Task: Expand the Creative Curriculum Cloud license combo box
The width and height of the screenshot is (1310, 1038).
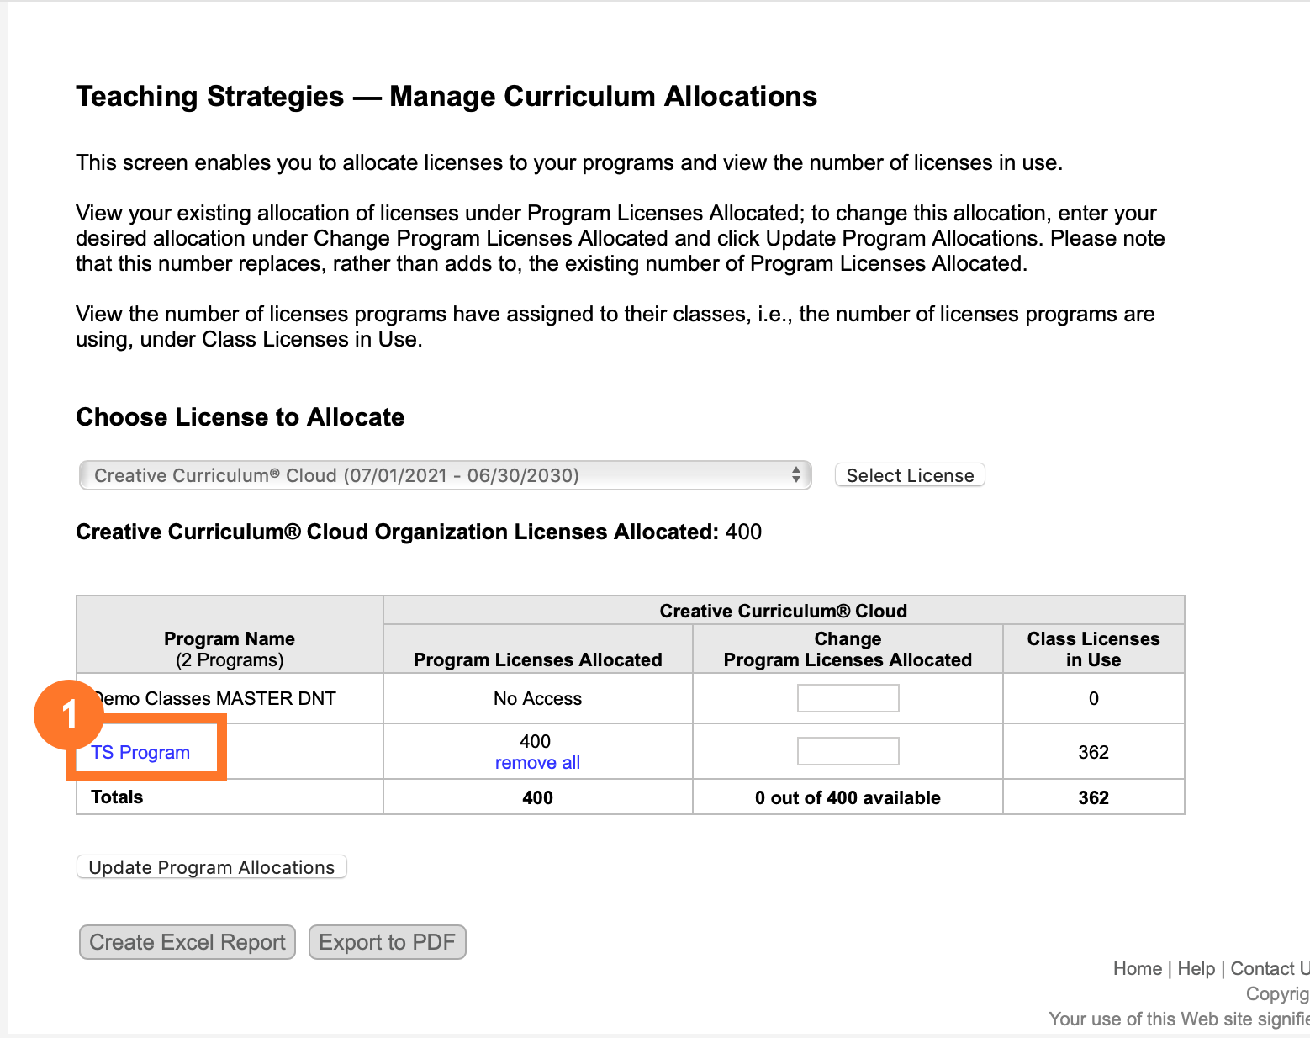Action: pos(444,474)
